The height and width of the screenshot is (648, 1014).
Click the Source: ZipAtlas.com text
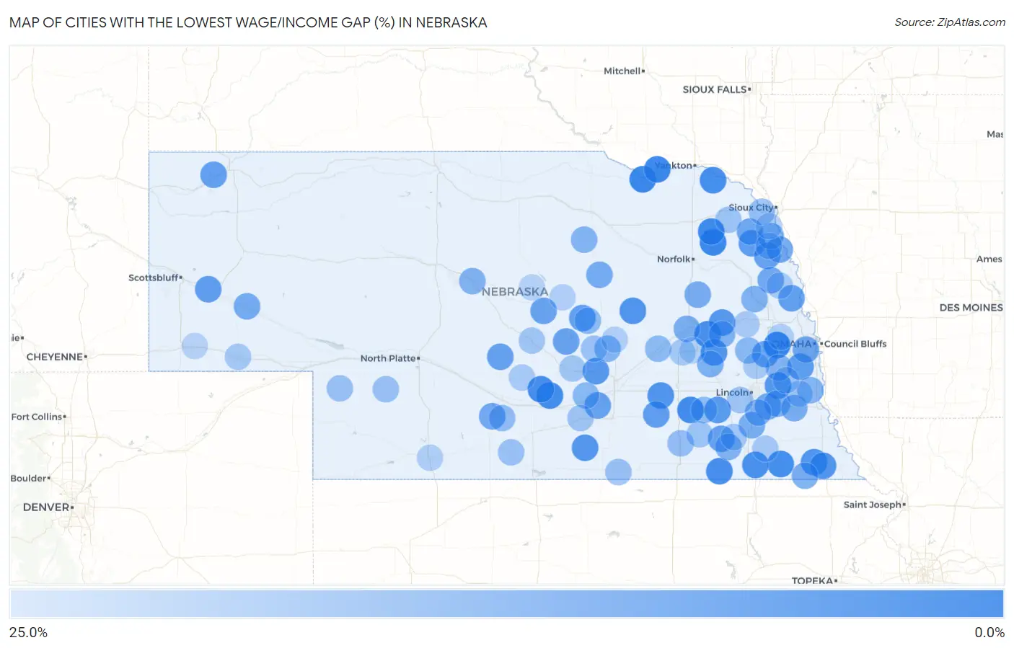[x=950, y=22]
